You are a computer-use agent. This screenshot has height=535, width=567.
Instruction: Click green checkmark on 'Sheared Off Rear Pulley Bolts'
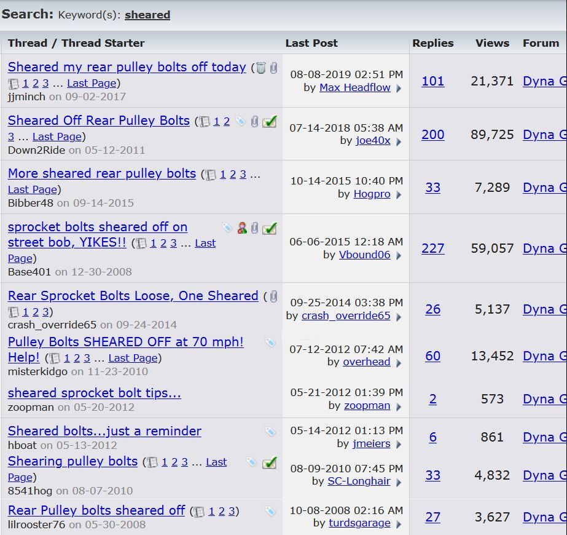tap(269, 122)
